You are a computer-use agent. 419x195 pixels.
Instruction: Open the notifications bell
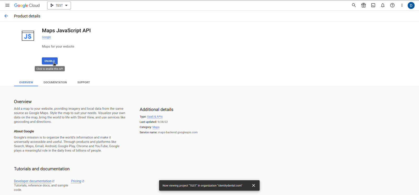(x=383, y=5)
